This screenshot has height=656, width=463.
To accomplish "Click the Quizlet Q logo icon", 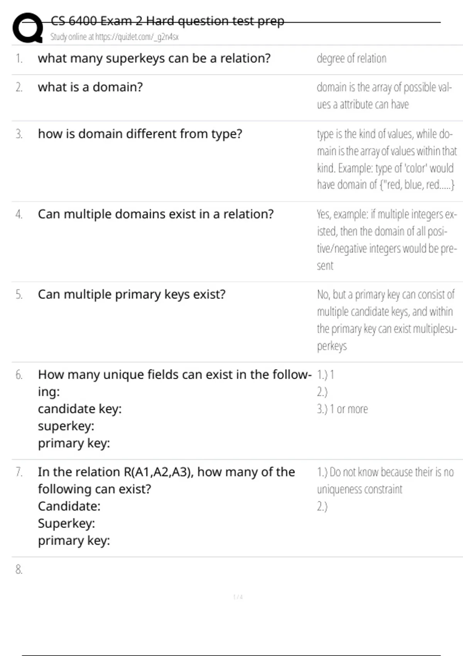I will pyautogui.click(x=27, y=28).
